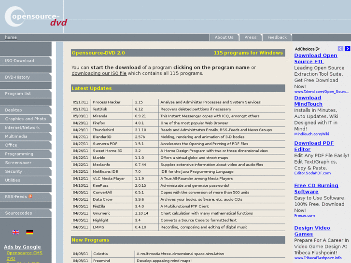The width and height of the screenshot is (351, 263).
Task: Open the About Us tab
Action: [x=224, y=37]
